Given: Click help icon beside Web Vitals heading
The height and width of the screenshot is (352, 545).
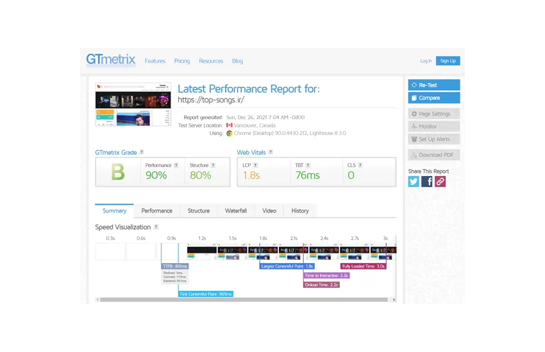Looking at the screenshot, I should [271, 152].
